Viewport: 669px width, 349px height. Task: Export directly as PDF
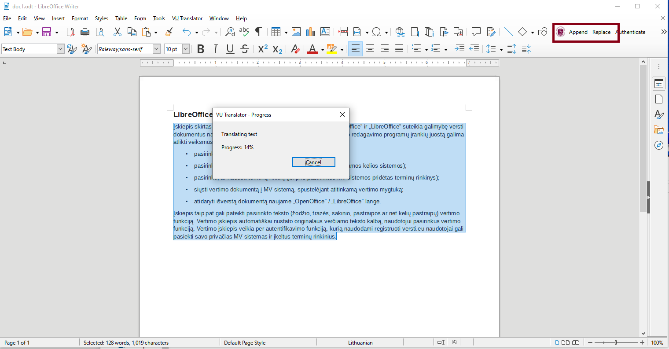tap(70, 32)
